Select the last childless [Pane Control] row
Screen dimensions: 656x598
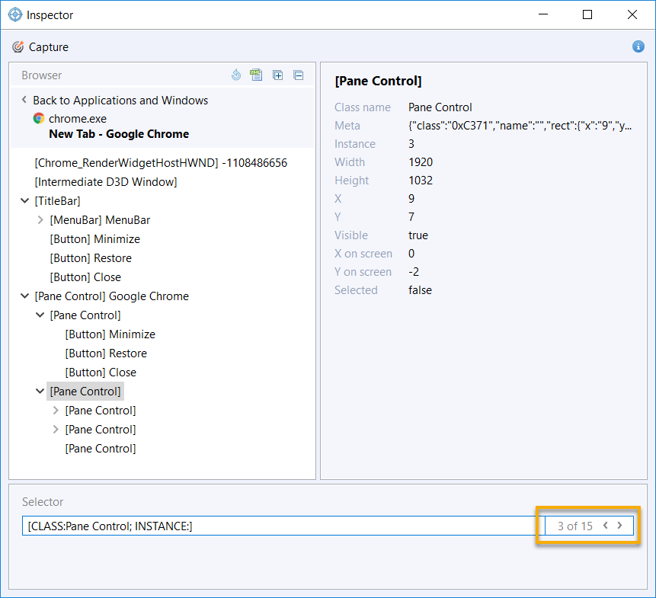coord(101,448)
